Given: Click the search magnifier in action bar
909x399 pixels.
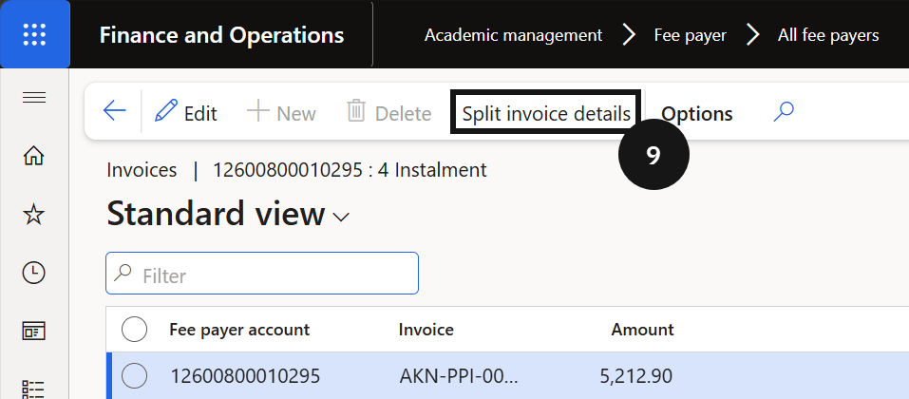Looking at the screenshot, I should [784, 111].
